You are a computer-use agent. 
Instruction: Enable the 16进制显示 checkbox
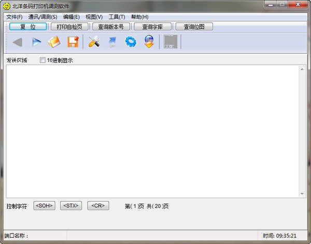[43, 60]
